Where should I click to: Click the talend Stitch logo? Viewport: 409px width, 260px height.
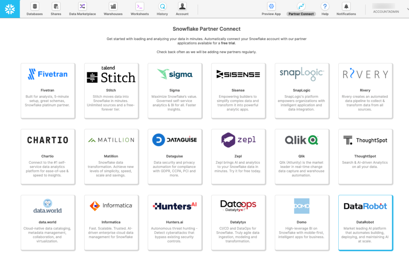click(111, 74)
